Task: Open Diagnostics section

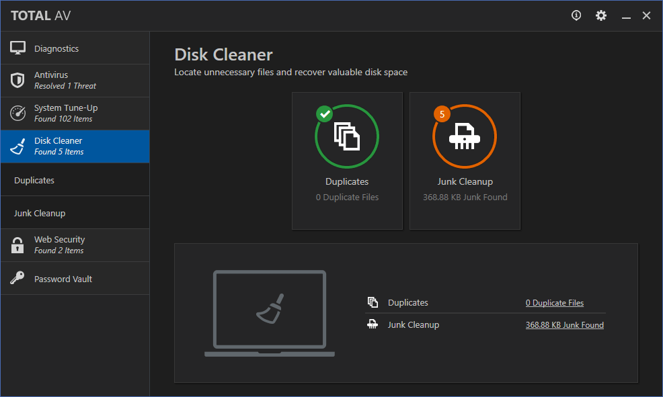Action: tap(75, 48)
